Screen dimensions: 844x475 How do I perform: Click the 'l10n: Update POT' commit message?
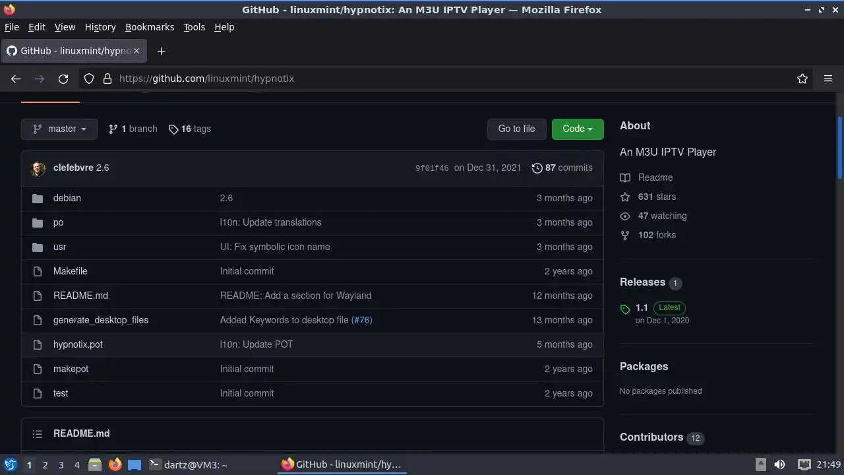256,344
